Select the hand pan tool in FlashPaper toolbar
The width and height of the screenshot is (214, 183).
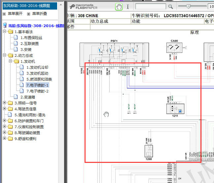pos(119,7)
